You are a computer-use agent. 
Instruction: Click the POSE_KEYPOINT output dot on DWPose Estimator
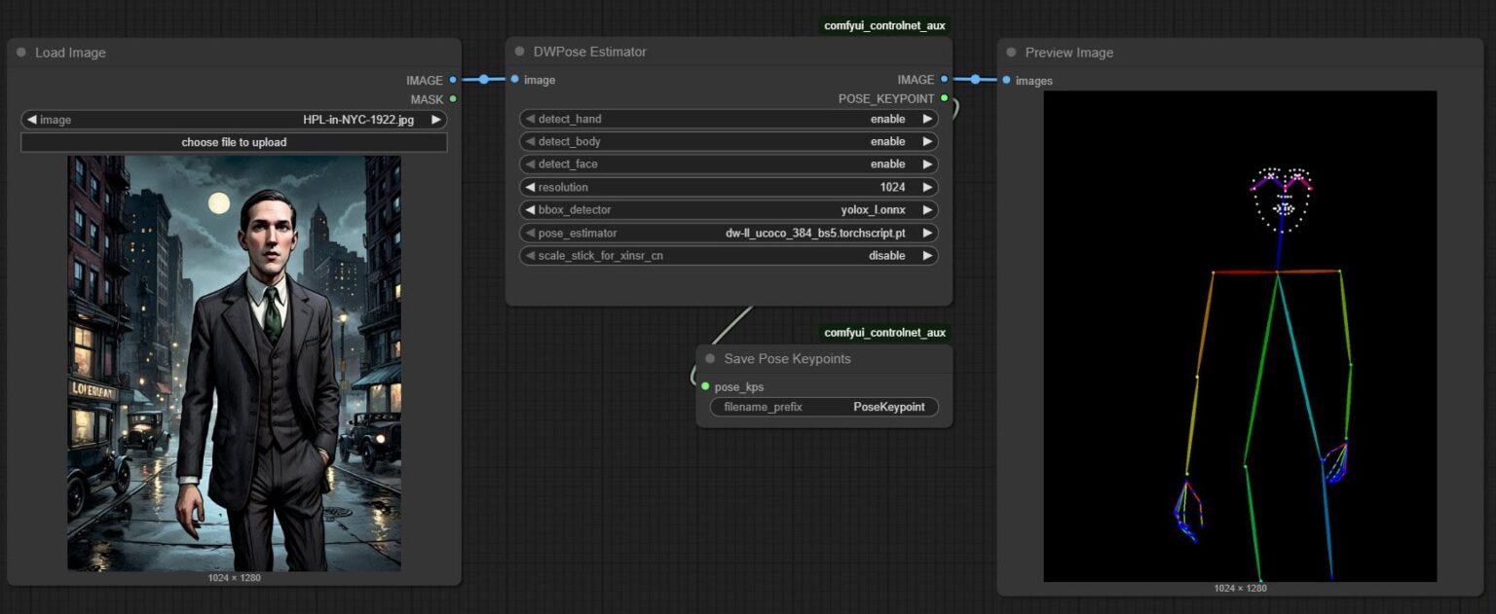point(942,98)
